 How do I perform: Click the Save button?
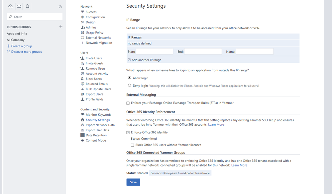tap(133, 182)
